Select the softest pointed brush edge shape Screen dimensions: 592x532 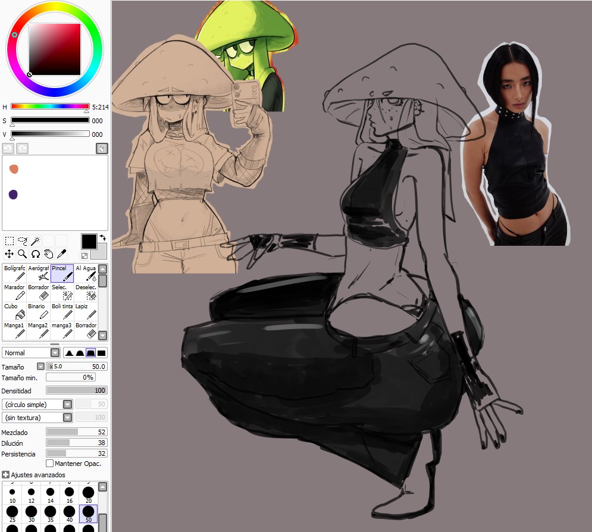click(68, 353)
